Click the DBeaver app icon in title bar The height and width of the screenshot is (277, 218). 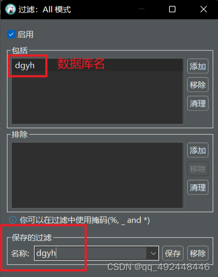pyautogui.click(x=11, y=9)
